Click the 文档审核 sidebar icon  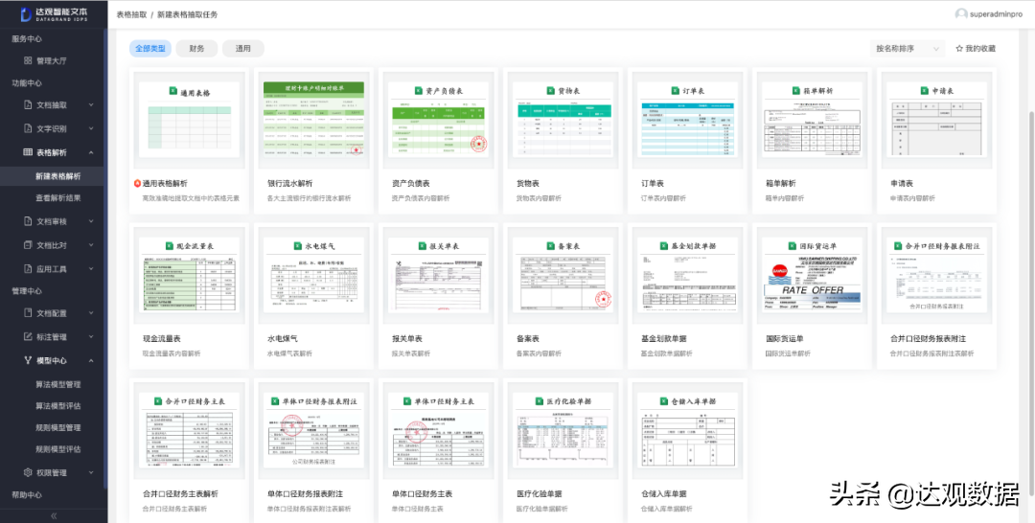(x=28, y=221)
